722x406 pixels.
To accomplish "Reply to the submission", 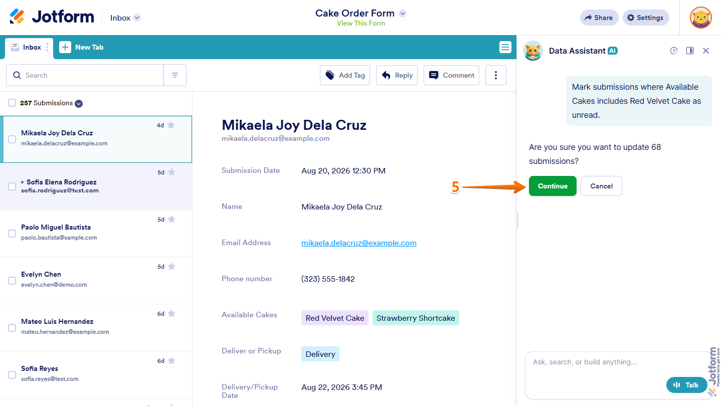I will click(x=397, y=75).
